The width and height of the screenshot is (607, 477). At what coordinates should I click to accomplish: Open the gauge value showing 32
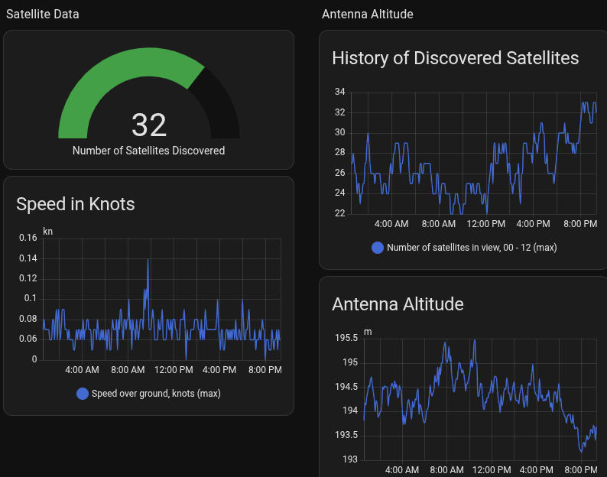coord(149,125)
